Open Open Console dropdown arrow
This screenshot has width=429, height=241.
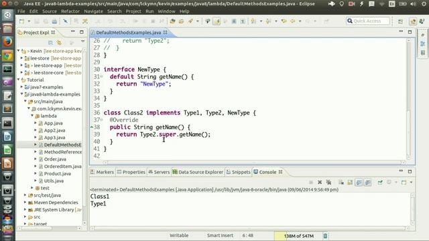411,182
